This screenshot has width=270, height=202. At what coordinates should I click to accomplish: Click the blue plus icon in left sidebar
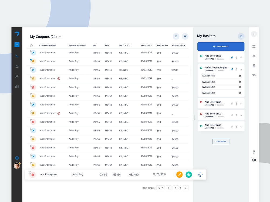coord(17,45)
